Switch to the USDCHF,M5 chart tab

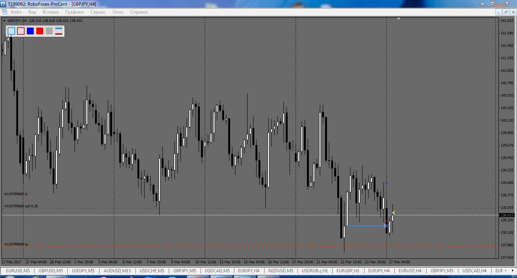(152, 270)
